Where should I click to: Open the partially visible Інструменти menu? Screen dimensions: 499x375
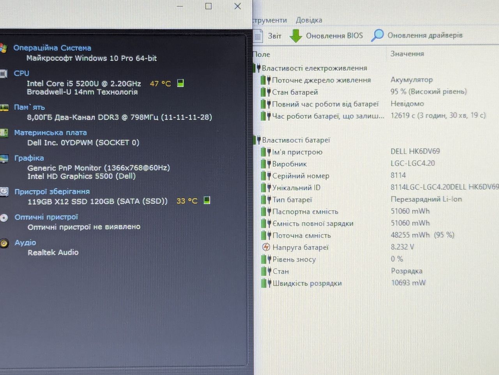click(270, 20)
